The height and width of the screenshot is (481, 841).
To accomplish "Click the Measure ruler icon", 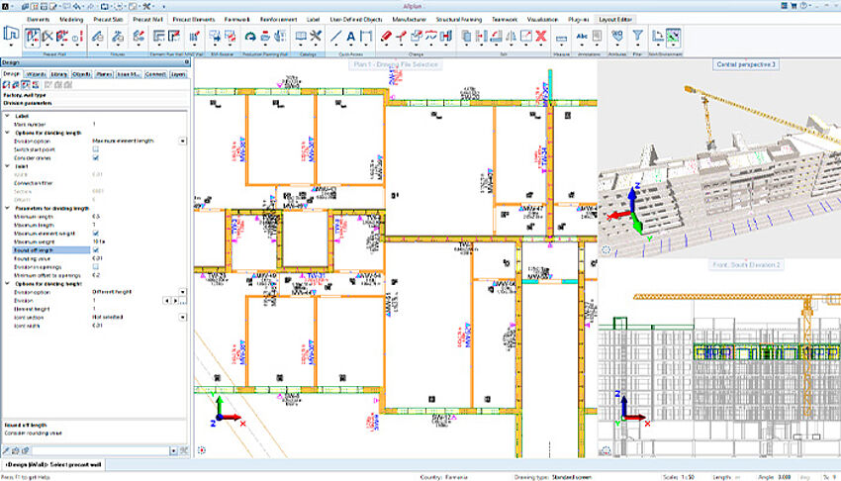I will coord(561,38).
